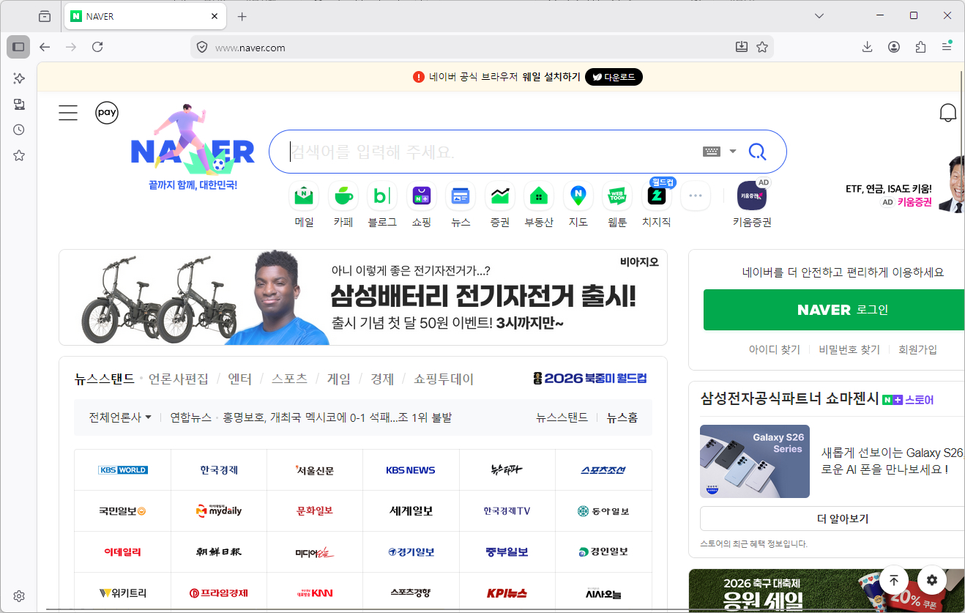
Task: Go back to previous page
Action: point(45,47)
